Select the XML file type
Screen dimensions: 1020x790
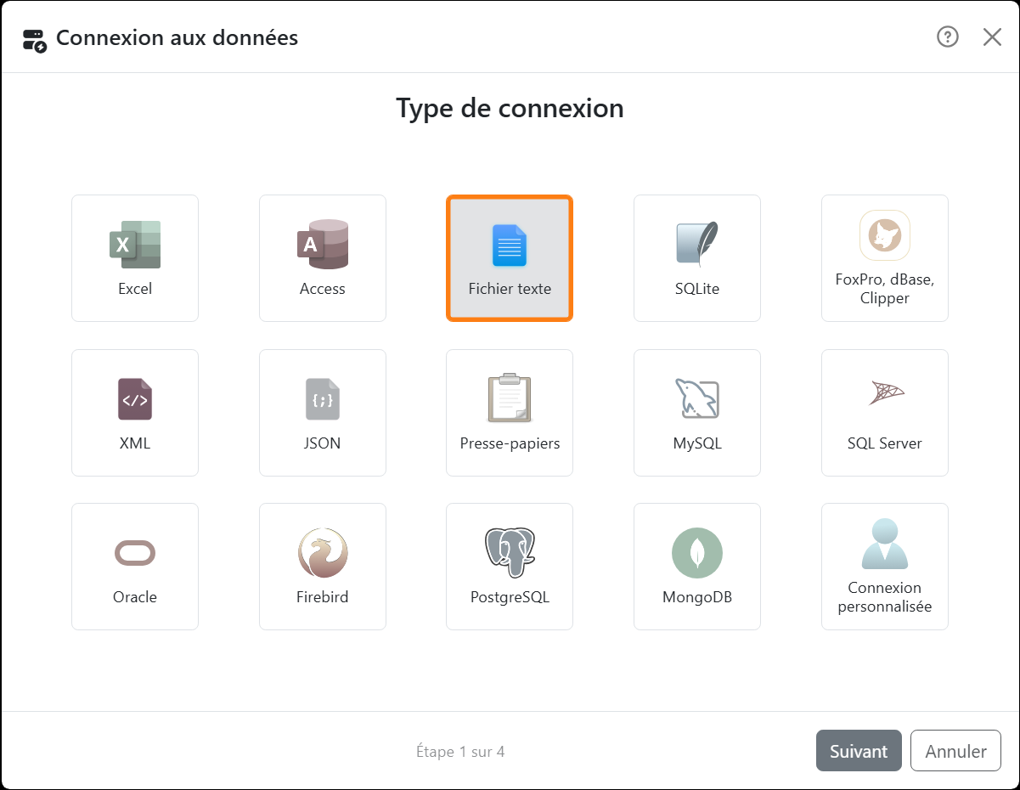135,413
